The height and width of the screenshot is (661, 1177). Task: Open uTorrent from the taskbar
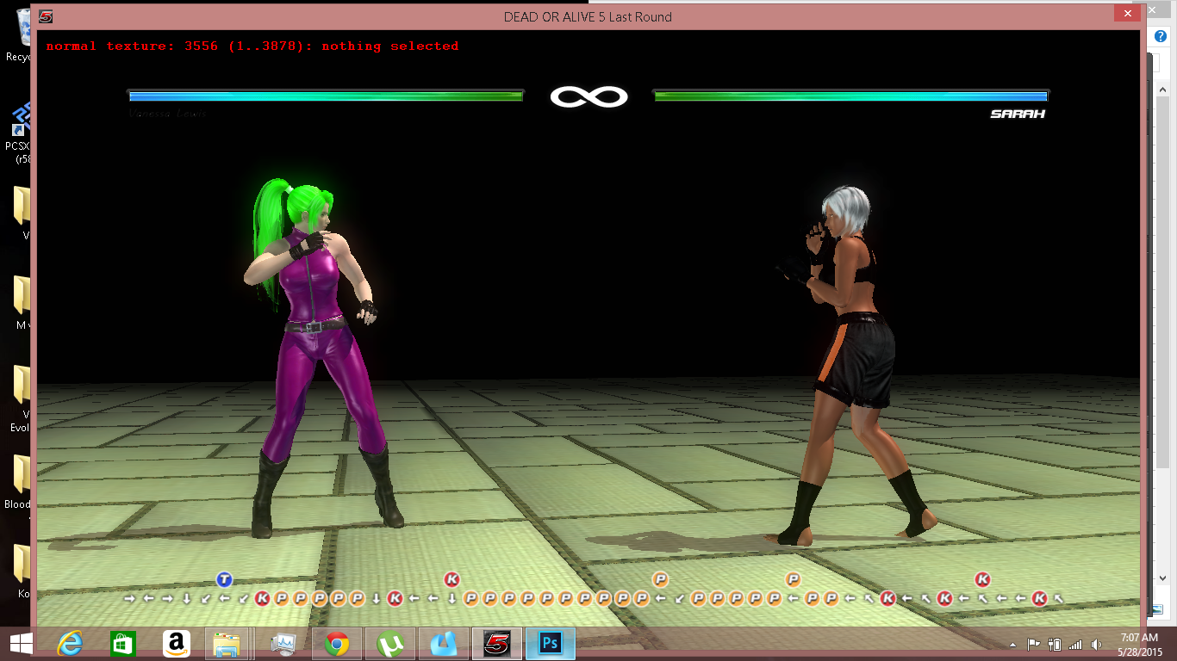pyautogui.click(x=390, y=644)
